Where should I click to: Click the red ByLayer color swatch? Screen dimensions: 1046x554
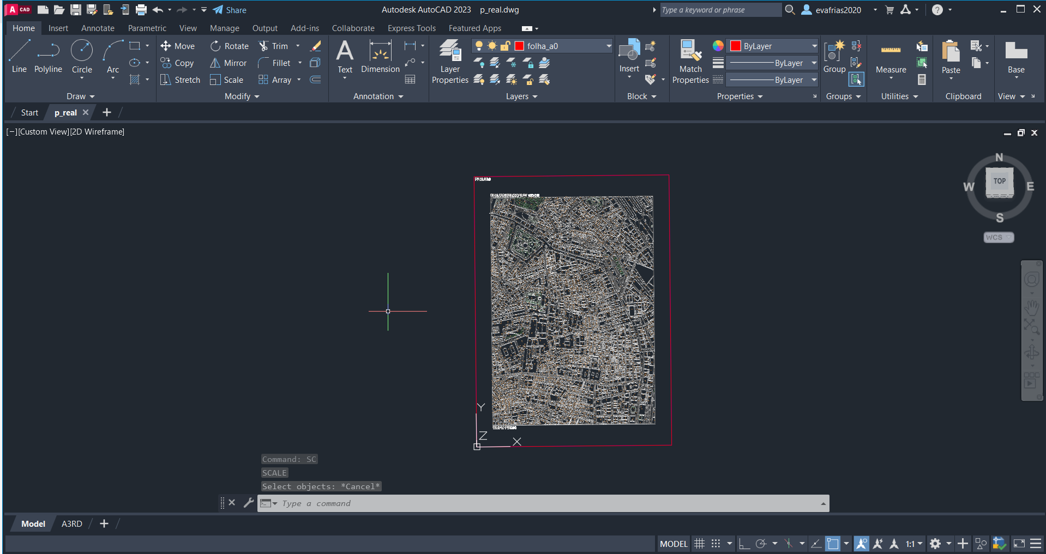736,46
